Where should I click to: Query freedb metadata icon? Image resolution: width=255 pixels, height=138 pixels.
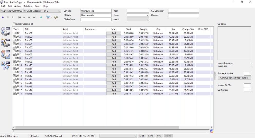(48, 17)
